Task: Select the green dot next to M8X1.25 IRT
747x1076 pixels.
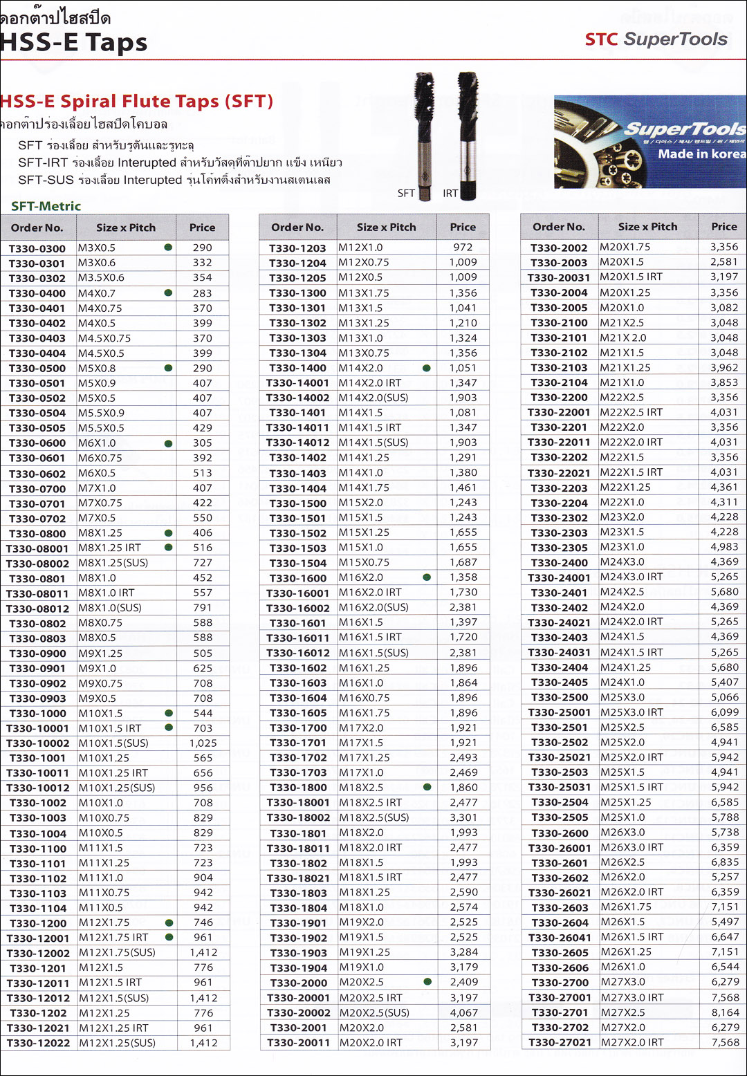Action: [168, 548]
